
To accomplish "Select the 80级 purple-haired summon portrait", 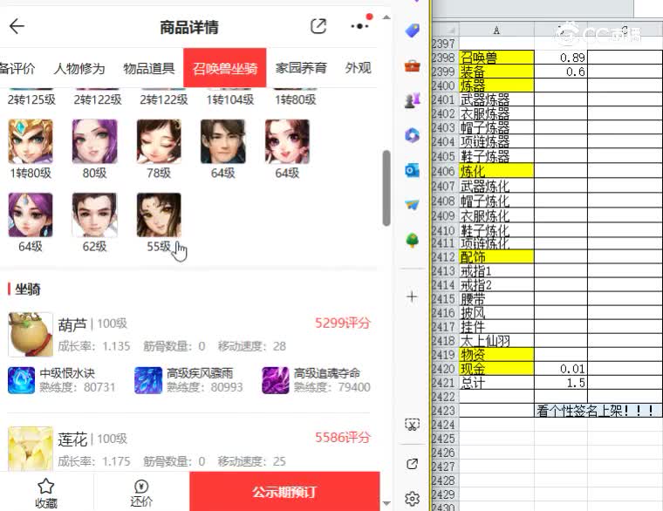I will 95,141.
